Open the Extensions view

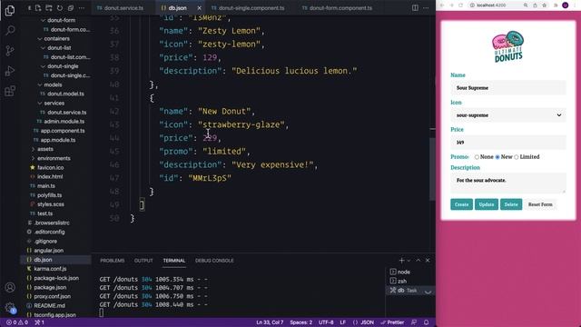coord(10,91)
